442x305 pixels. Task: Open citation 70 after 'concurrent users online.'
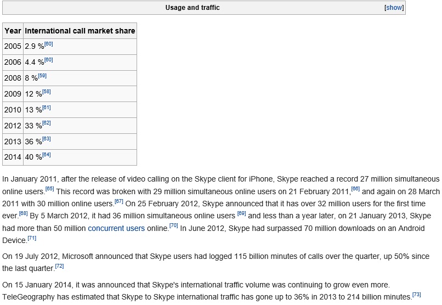click(174, 225)
